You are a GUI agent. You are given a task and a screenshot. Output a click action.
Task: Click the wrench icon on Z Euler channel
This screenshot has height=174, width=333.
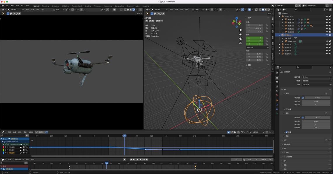click(21, 153)
